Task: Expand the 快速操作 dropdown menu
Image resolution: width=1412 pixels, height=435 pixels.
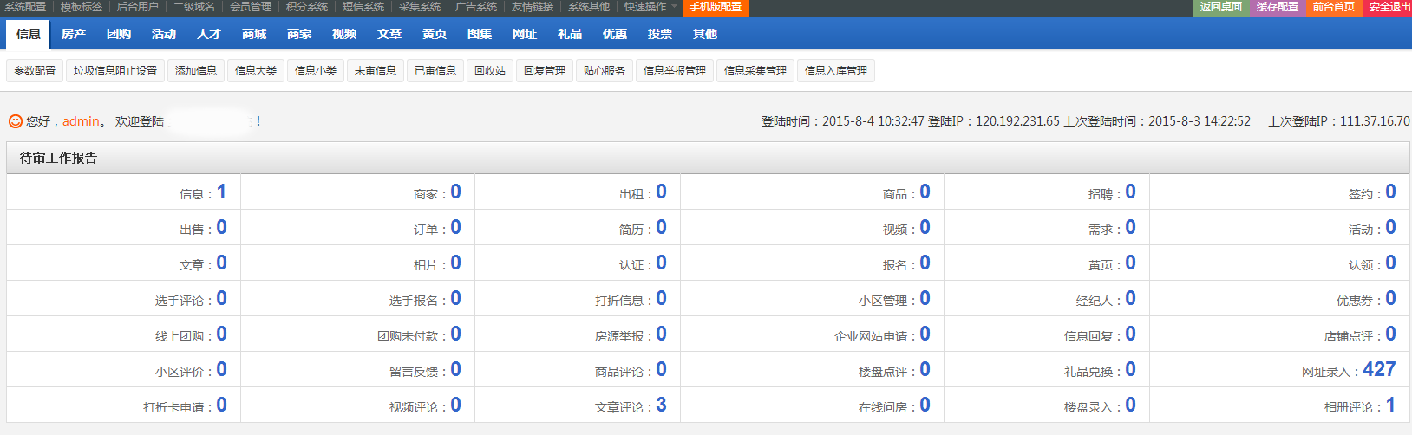Action: pos(650,7)
